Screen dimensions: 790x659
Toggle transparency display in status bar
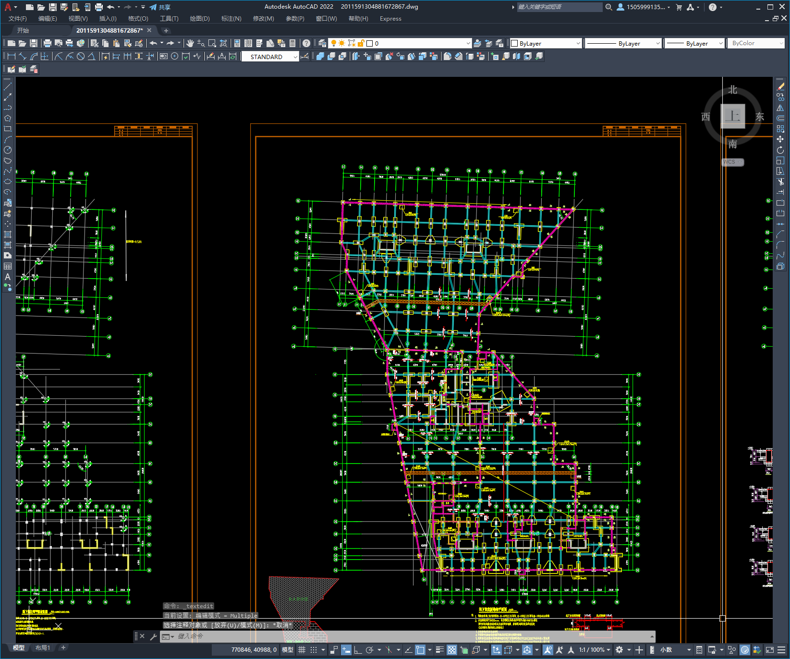pos(452,650)
